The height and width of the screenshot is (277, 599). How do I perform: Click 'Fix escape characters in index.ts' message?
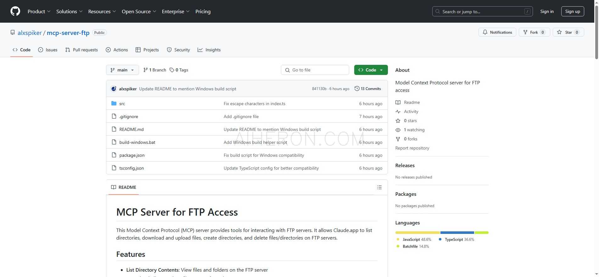(x=255, y=104)
